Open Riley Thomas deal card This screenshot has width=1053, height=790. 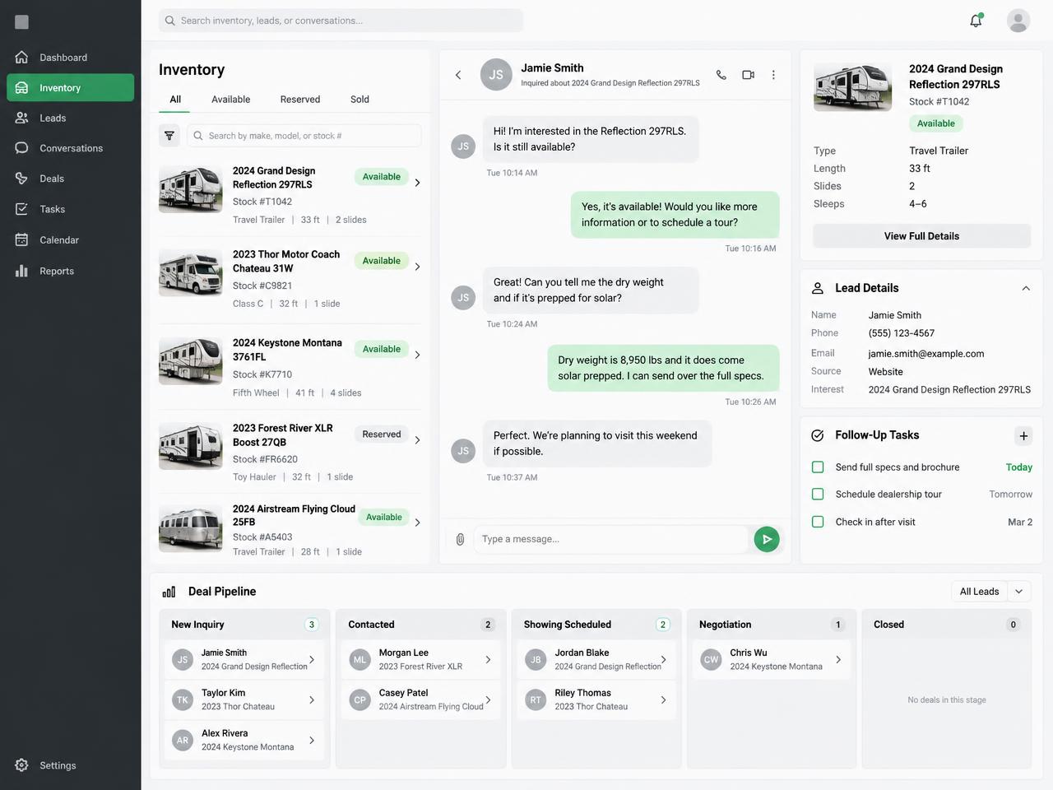(596, 700)
